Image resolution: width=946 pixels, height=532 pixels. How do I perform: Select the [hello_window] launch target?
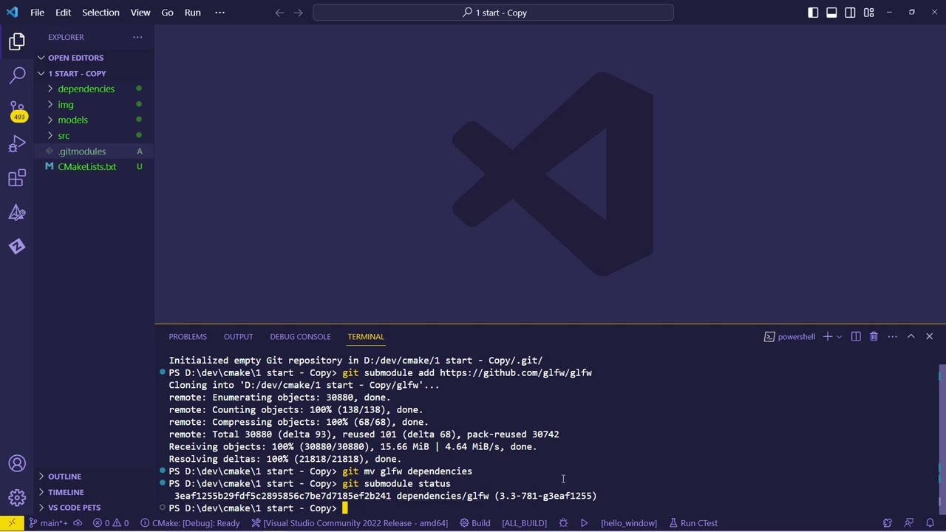click(x=629, y=523)
